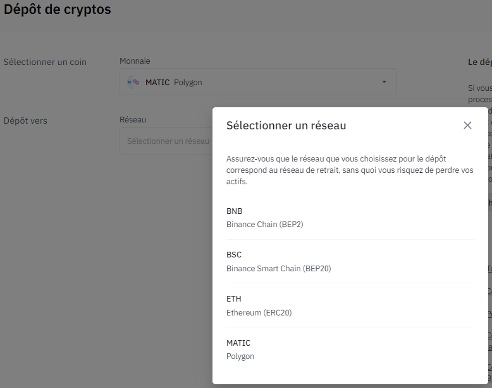Click the network warning text in dialog
Viewport: 492px width, 388px height.
coord(349,170)
